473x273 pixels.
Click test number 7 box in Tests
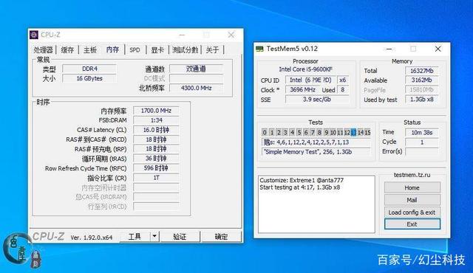313,132
